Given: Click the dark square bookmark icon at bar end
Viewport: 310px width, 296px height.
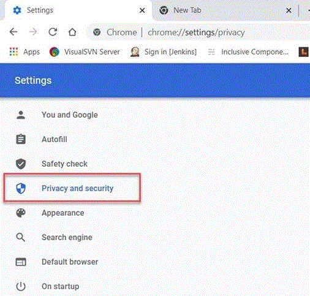Looking at the screenshot, I should coord(303,51).
